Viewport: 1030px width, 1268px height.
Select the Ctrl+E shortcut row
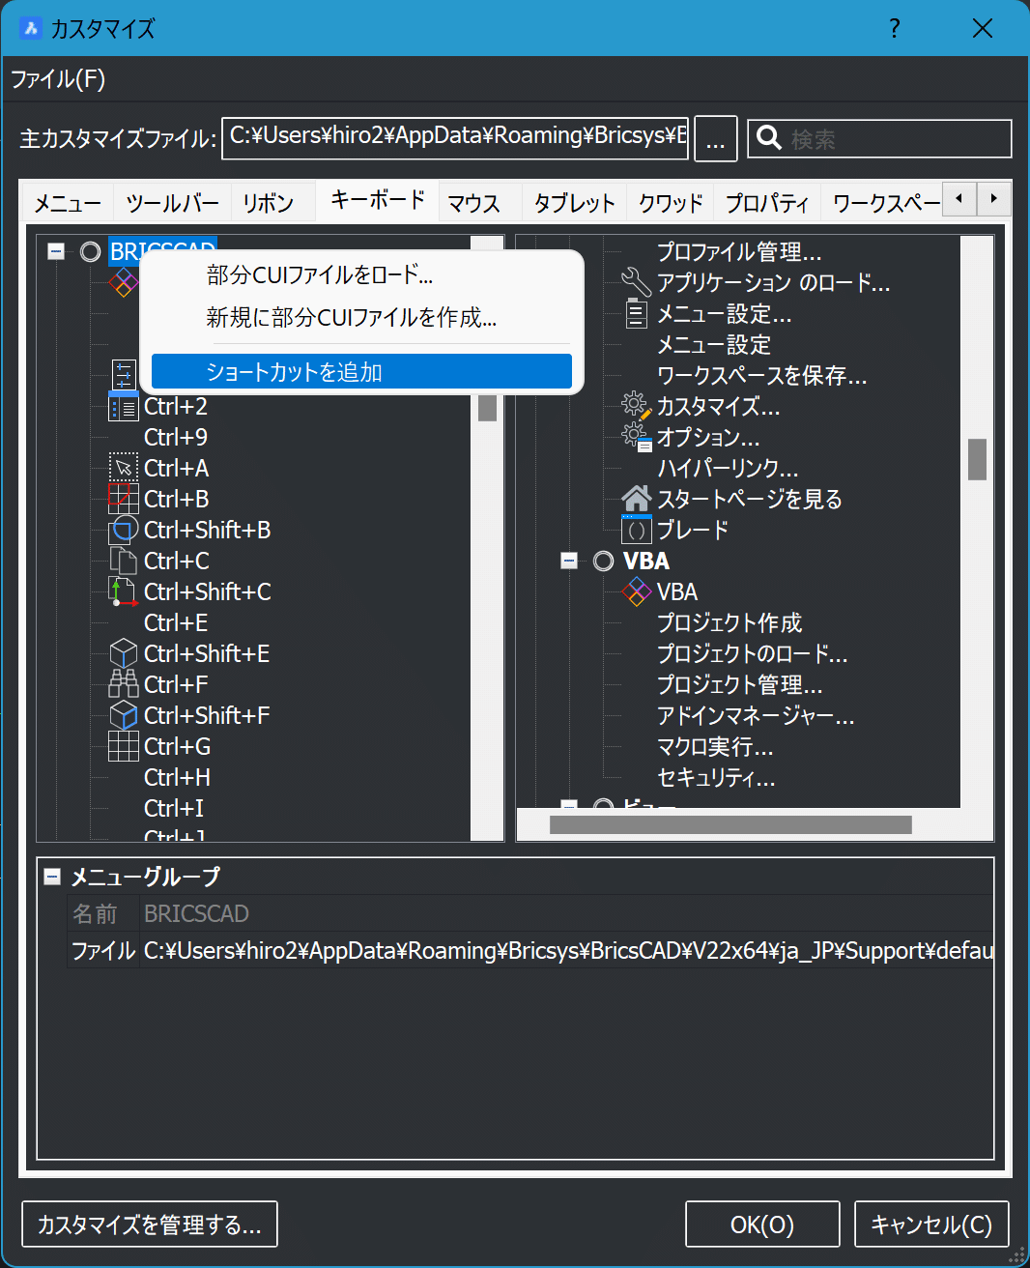point(175,622)
